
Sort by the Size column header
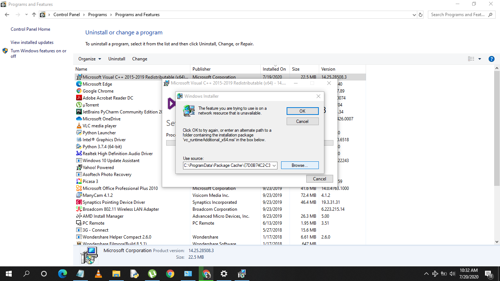click(305, 69)
